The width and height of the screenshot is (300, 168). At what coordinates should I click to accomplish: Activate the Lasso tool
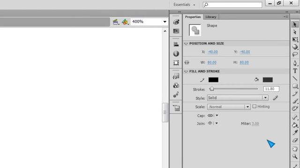tap(295, 55)
